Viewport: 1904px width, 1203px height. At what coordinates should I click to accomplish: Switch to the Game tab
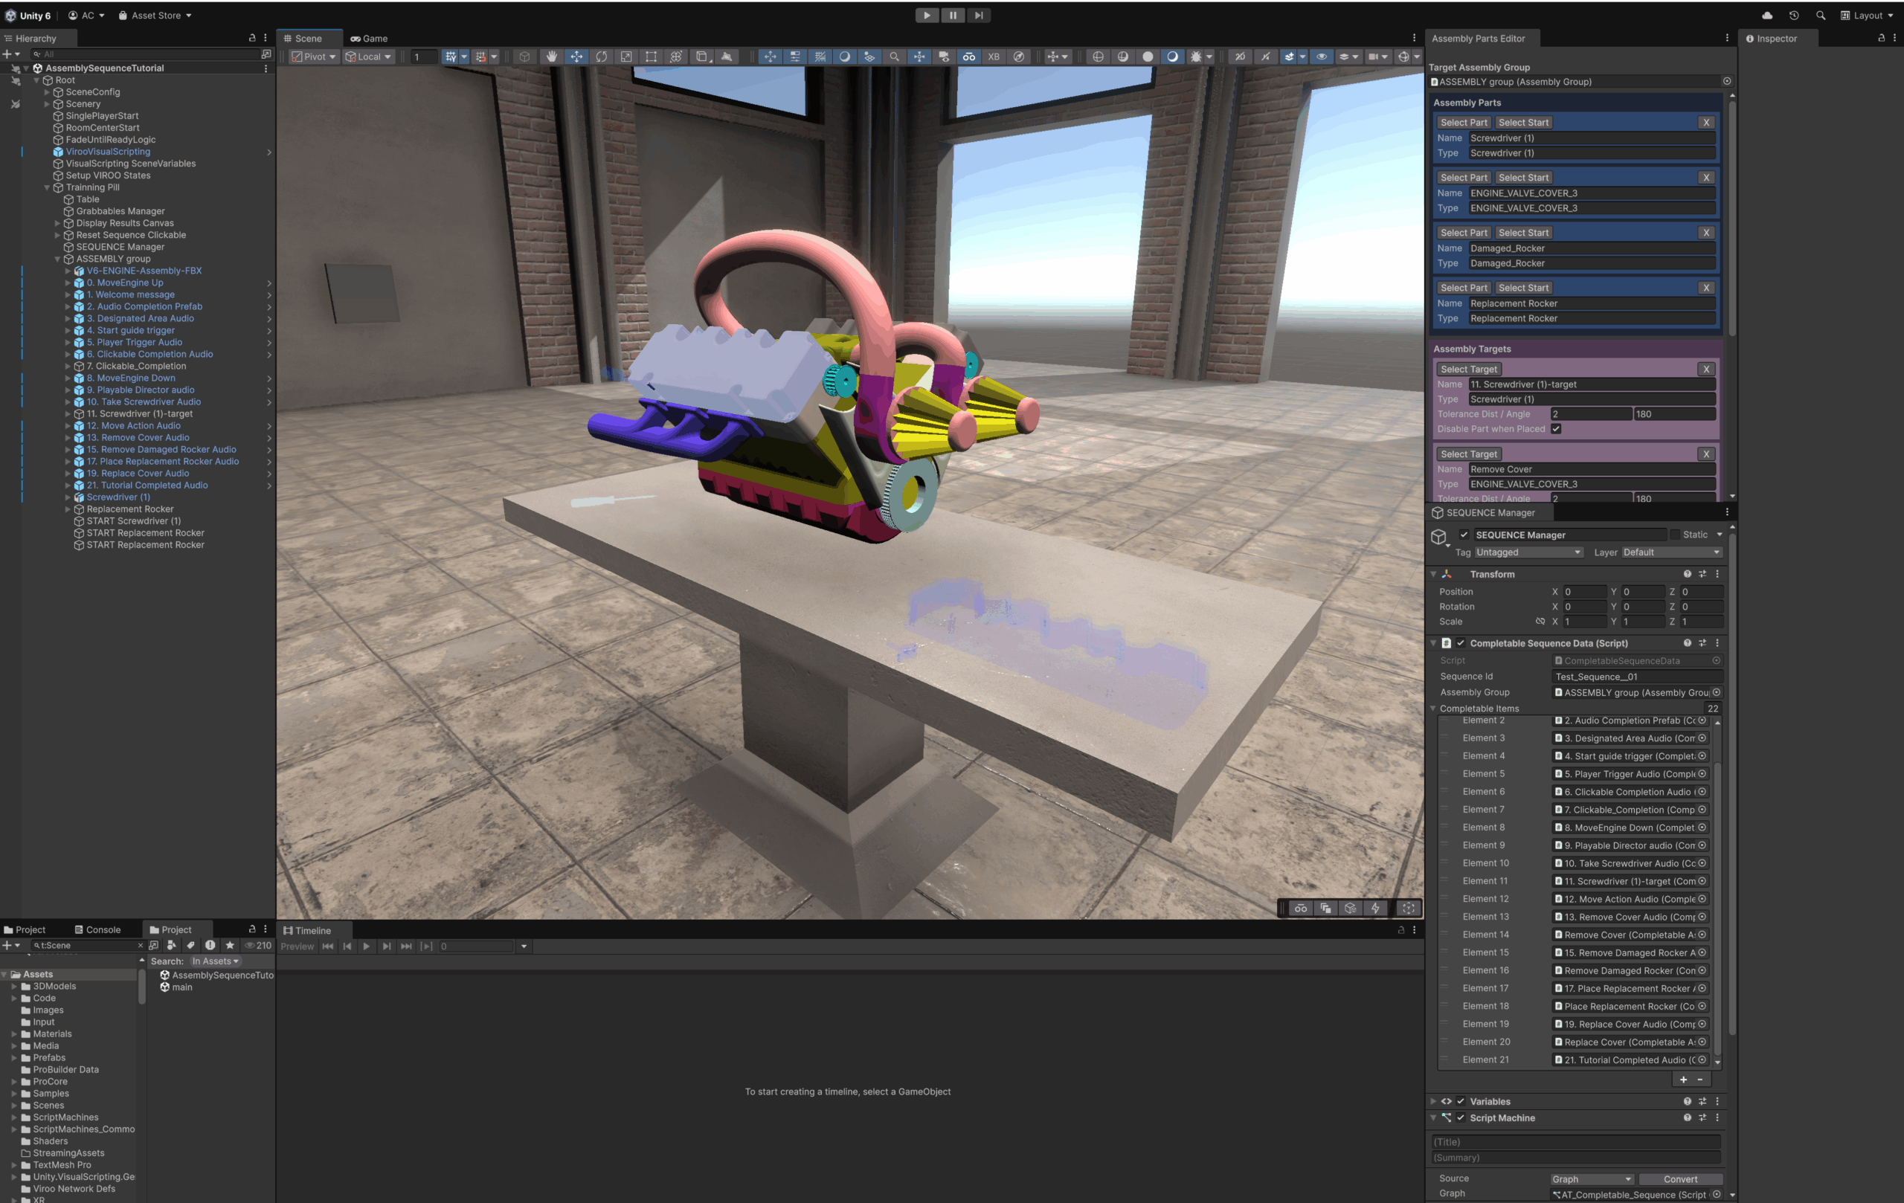[x=369, y=38]
